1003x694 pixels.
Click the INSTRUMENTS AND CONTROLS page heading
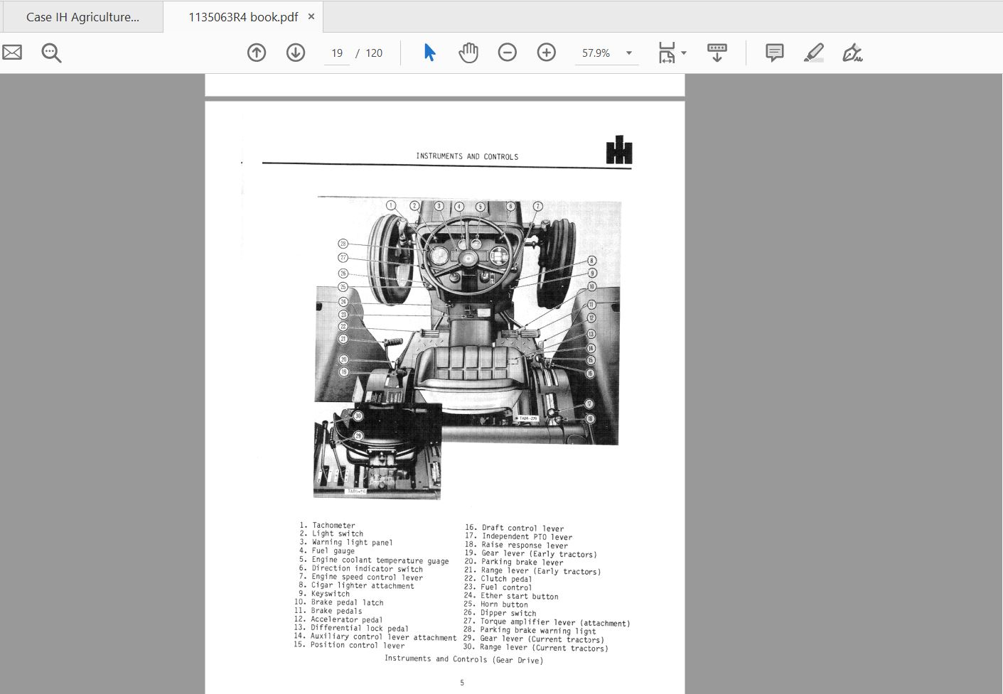click(467, 156)
